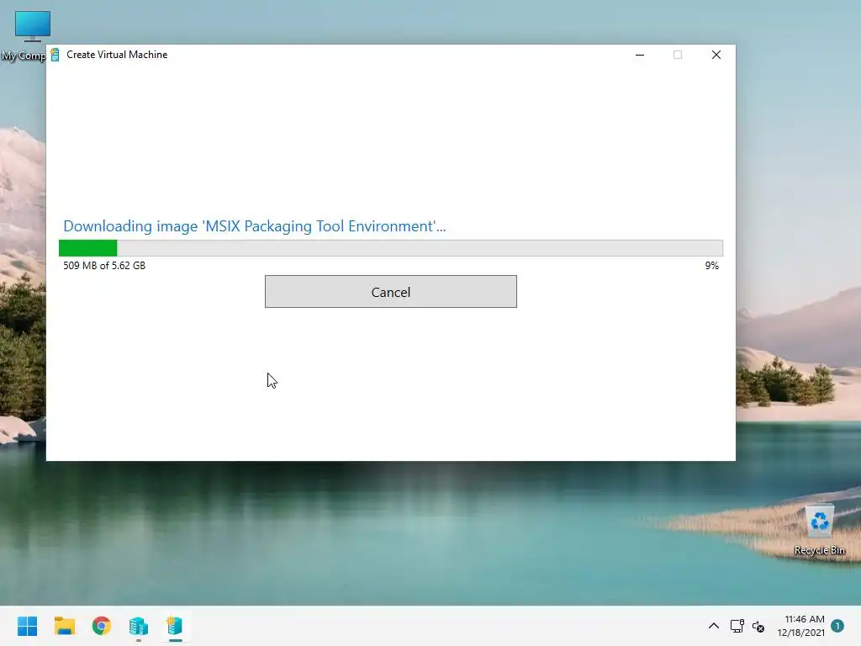Select the Recycle Bin desktop icon
Viewport: 861px width, 646px height.
(819, 530)
